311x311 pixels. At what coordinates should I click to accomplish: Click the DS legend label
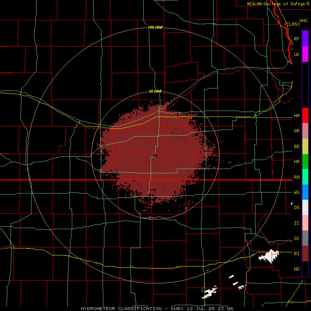pos(296,207)
